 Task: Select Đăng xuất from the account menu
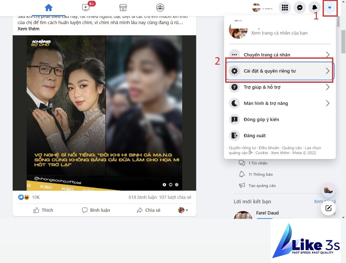coord(255,135)
